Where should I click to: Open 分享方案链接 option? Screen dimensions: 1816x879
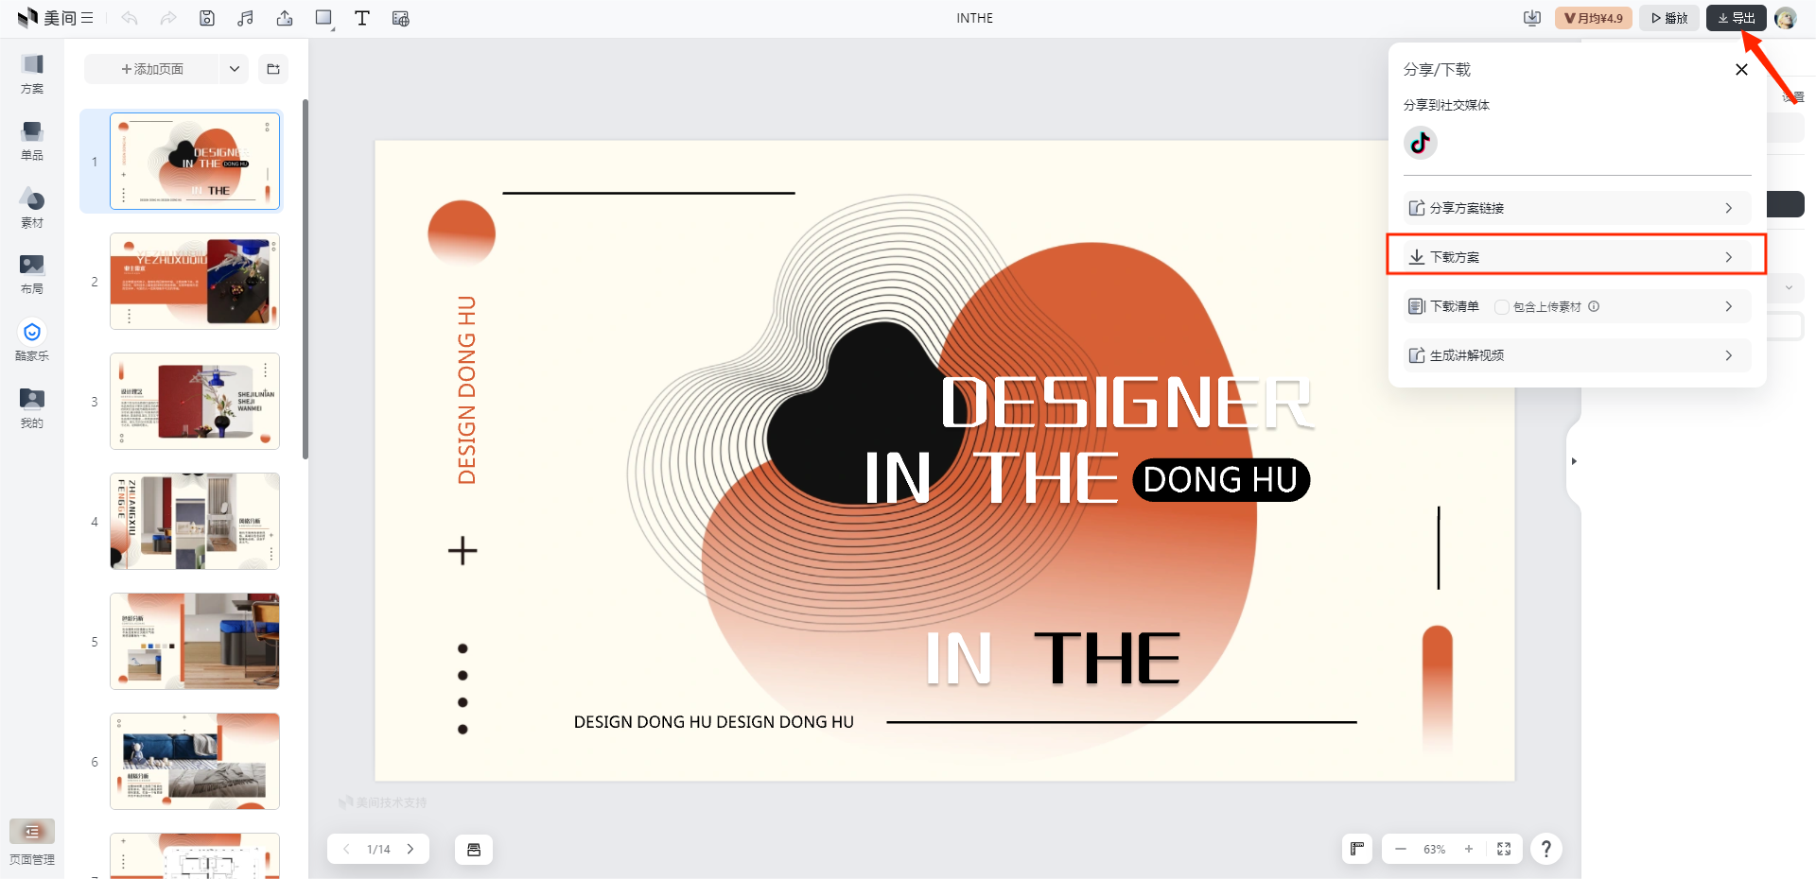[1576, 208]
